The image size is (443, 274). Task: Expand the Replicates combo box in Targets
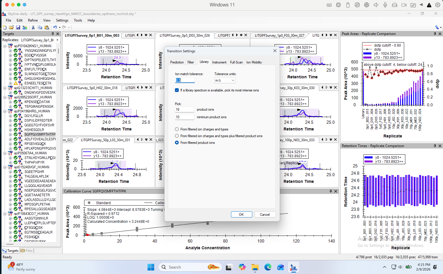pyautogui.click(x=57, y=40)
